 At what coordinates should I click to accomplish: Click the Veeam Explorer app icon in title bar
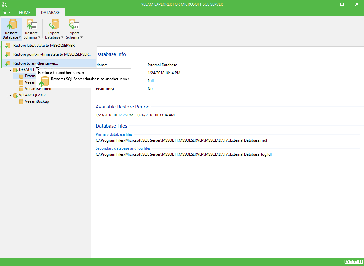[4, 4]
